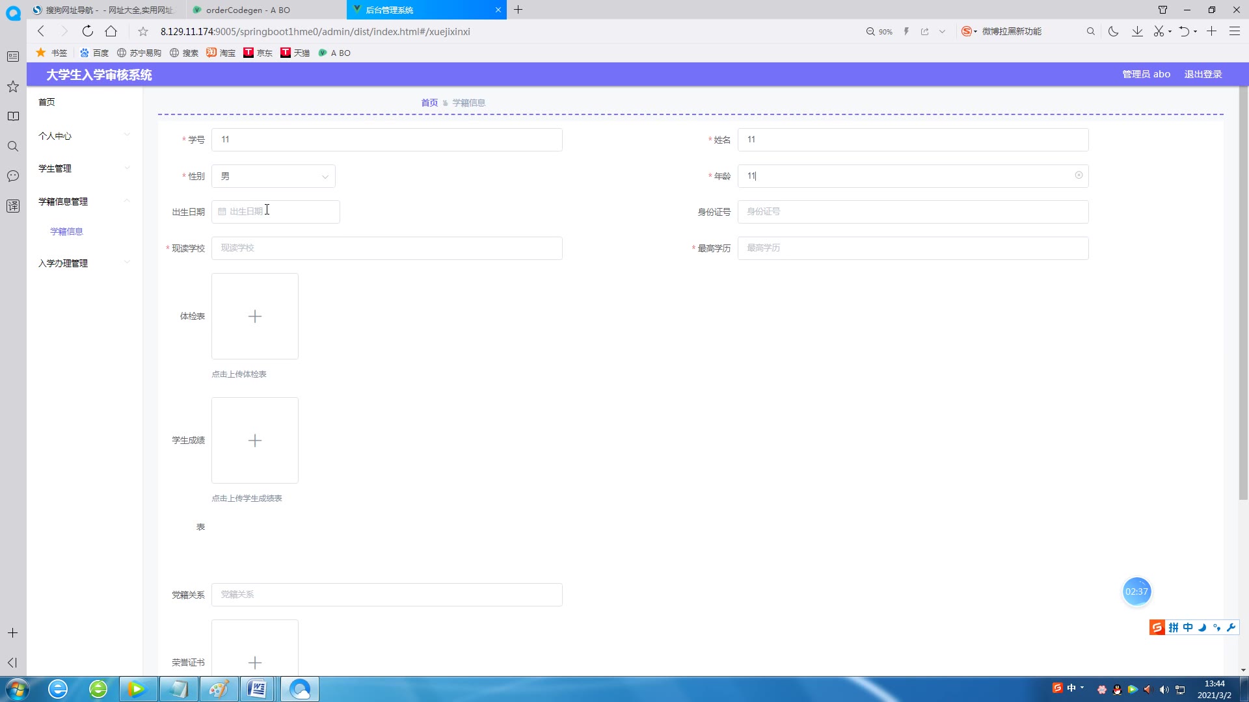Reload the current page

(88, 31)
